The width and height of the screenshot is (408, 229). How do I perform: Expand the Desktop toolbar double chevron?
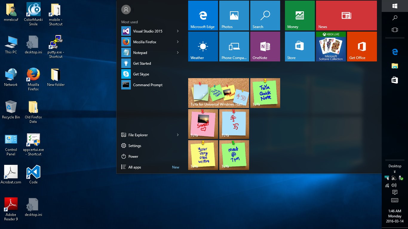coord(395,172)
